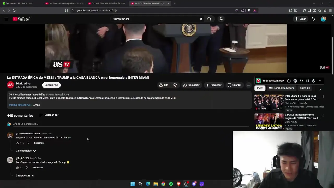Clear the search box with the X
Image resolution: width=334 pixels, height=188 pixels.
201,19
